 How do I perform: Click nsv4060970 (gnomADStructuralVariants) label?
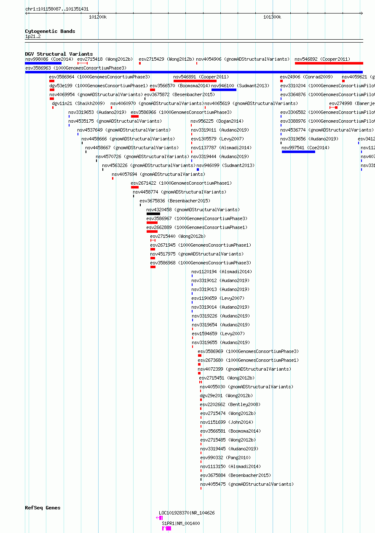pyautogui.click(x=157, y=104)
